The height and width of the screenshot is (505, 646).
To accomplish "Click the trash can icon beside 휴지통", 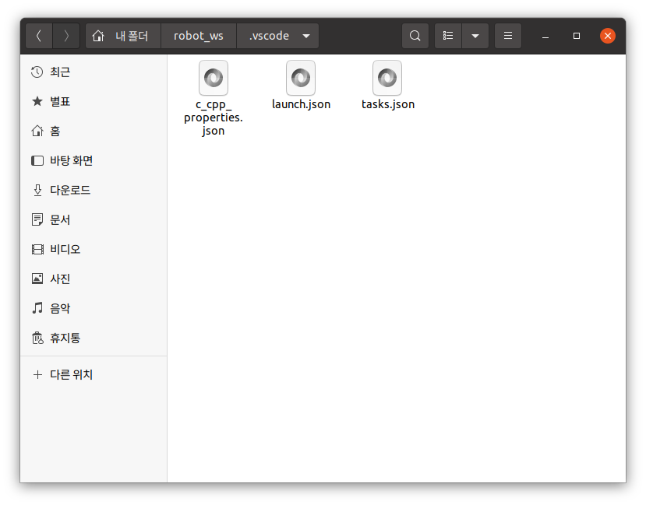I will [x=37, y=338].
